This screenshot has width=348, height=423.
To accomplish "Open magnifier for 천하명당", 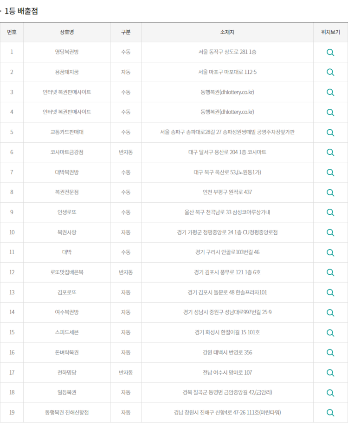I will [330, 372].
